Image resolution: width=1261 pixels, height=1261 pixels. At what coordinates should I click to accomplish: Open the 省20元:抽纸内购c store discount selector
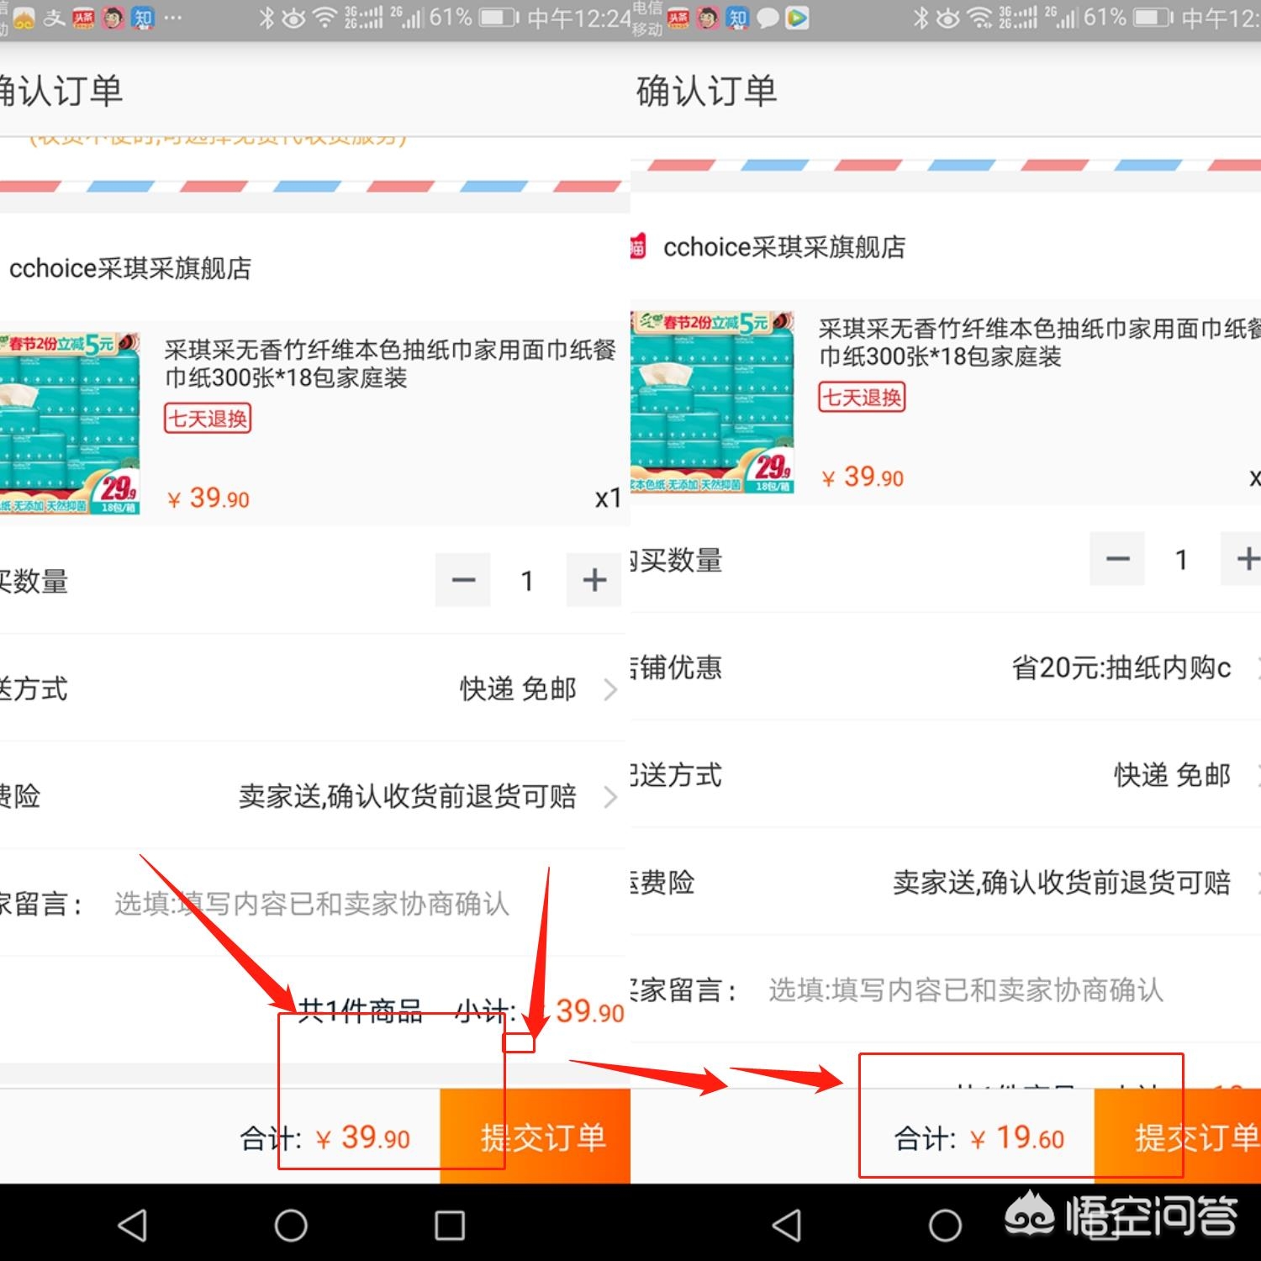point(946,667)
